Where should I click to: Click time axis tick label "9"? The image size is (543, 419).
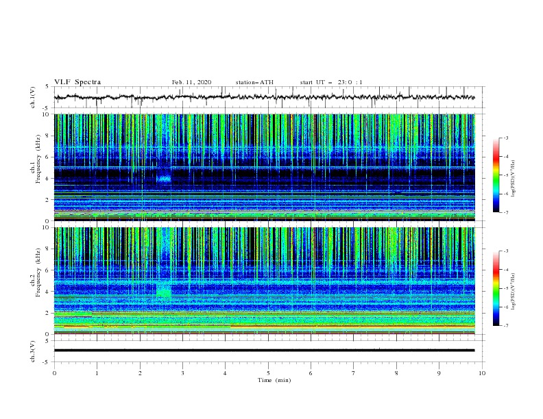439,373
